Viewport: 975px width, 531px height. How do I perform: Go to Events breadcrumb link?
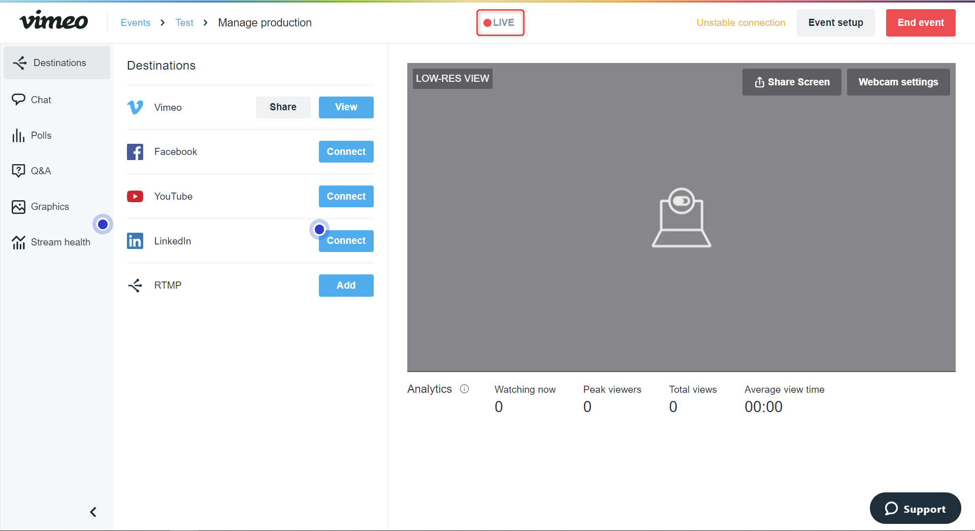136,23
